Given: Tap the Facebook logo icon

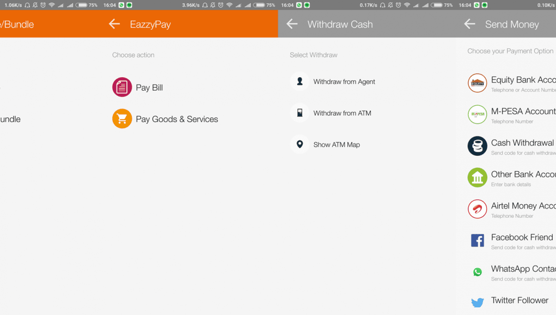Looking at the screenshot, I should pos(477,241).
